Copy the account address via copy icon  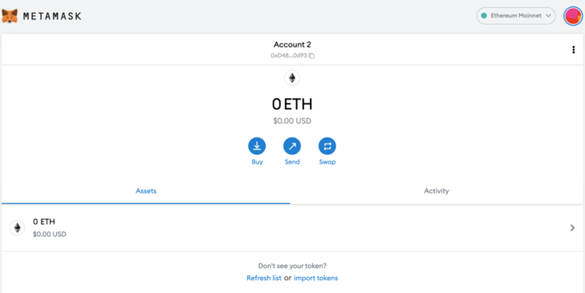311,55
